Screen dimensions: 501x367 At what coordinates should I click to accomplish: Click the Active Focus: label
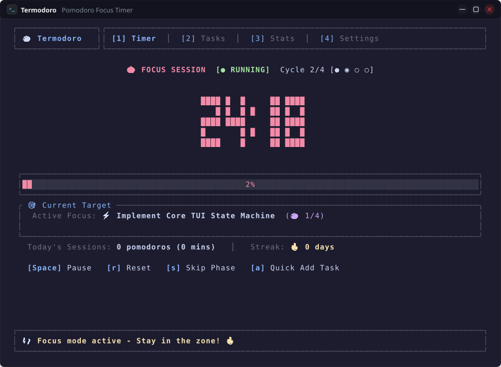pyautogui.click(x=64, y=216)
